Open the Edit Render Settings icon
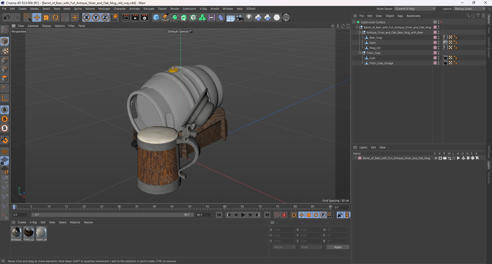Viewport: 492px width, 264px height. click(145, 17)
